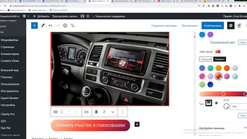
Task: Undo the last change
Action: [x=51, y=25]
